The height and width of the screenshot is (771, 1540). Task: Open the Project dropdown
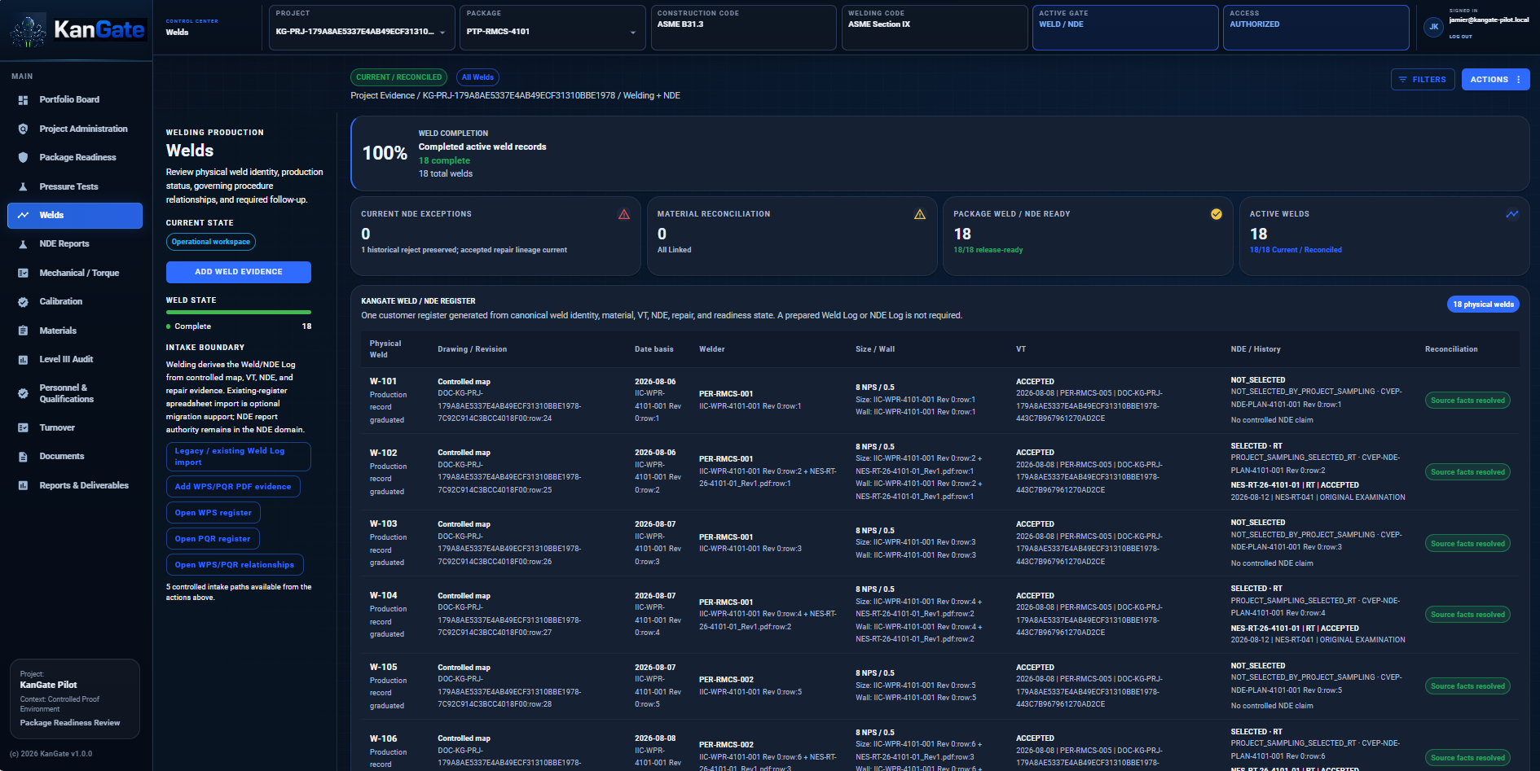[362, 28]
